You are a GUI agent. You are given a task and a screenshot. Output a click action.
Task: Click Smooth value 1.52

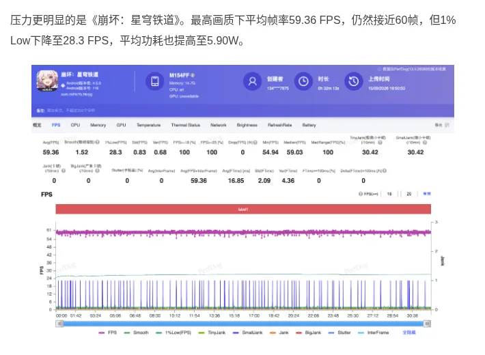[82, 152]
